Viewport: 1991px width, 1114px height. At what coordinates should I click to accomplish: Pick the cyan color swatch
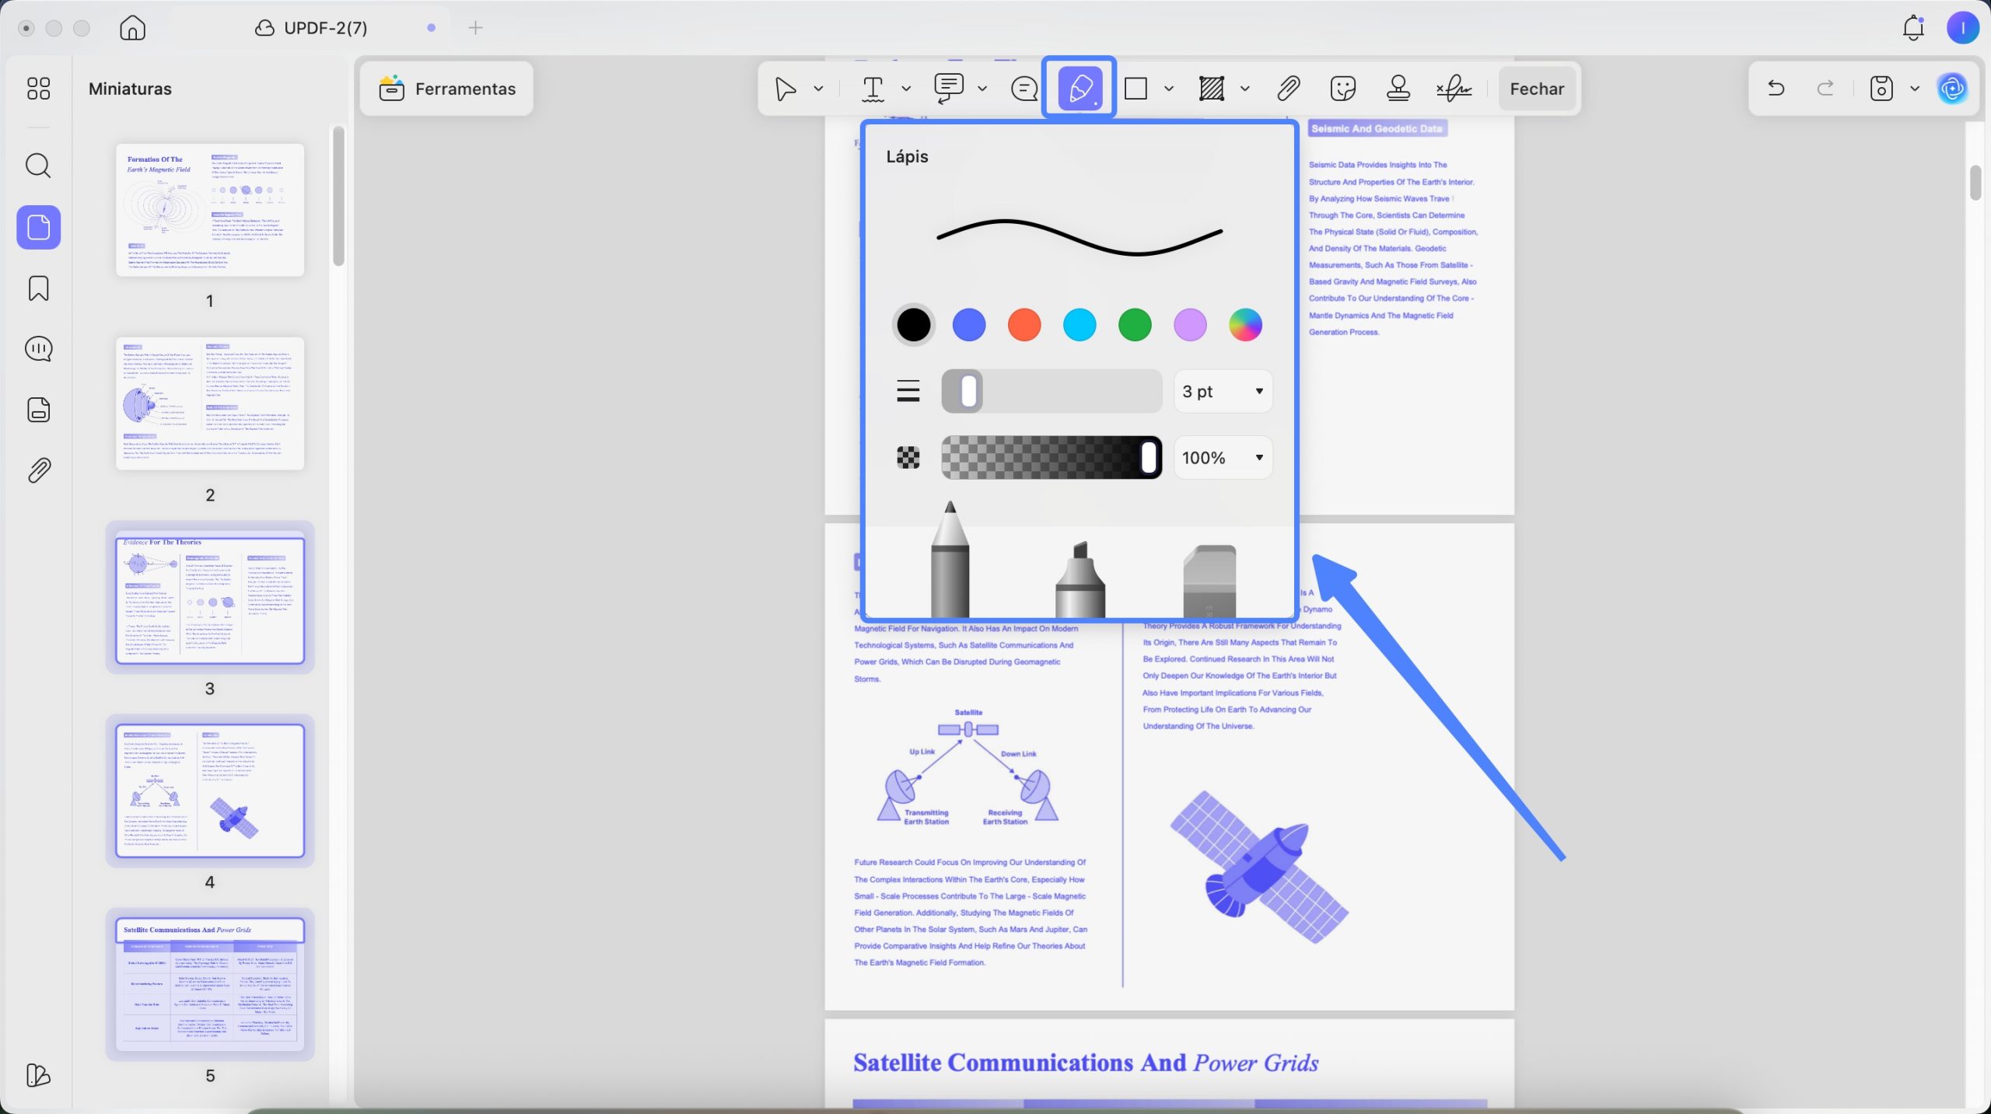[1079, 325]
